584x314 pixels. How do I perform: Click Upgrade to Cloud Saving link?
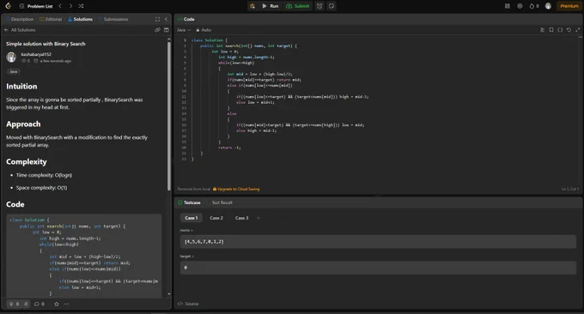236,189
